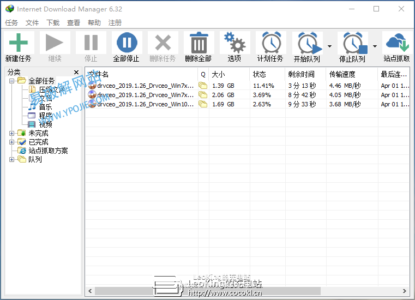Screen dimensions: 415x300
Task: Sort by 文件名 column header
Action: coord(141,74)
